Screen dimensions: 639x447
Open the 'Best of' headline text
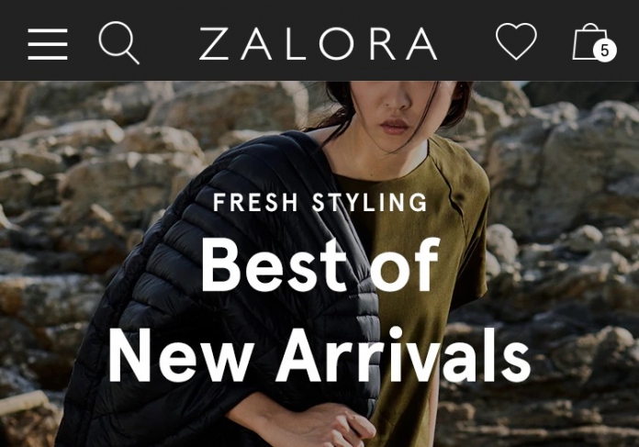(x=320, y=265)
